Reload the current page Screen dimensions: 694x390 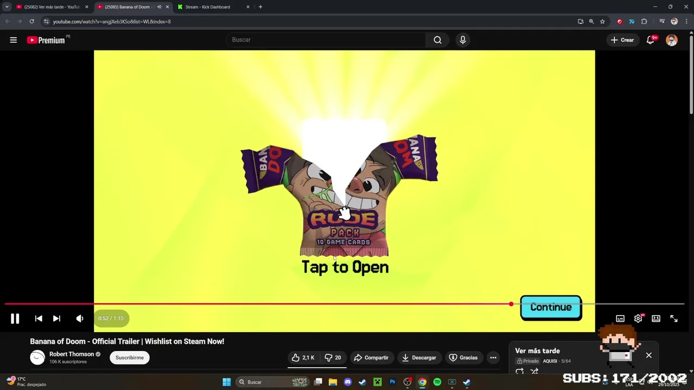coord(31,22)
